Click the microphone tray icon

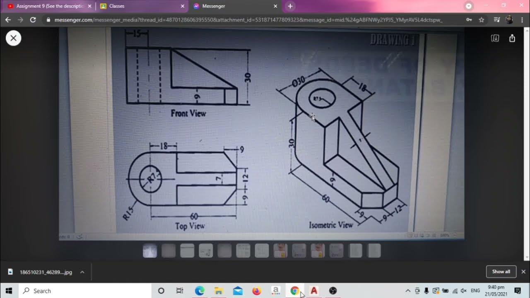pyautogui.click(x=426, y=291)
